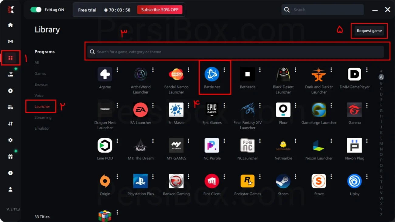395x222 pixels.
Task: Jump to # in alphabet index
Action: coord(381,71)
